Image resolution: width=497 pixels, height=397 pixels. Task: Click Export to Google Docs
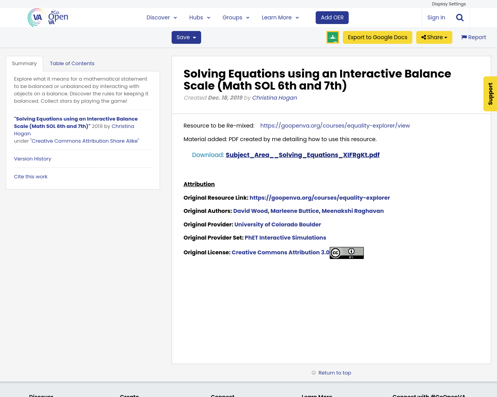pyautogui.click(x=377, y=37)
